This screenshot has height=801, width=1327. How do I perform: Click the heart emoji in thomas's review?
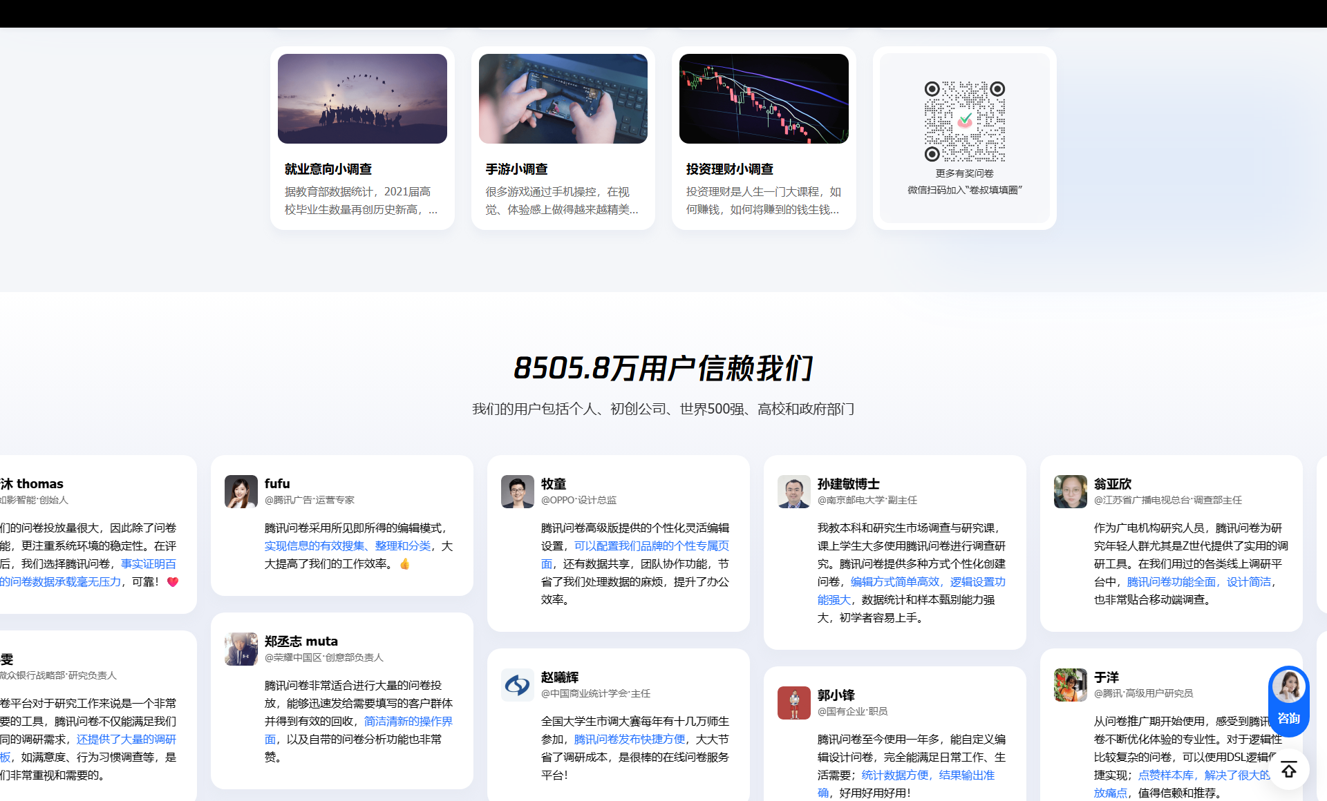tap(173, 582)
